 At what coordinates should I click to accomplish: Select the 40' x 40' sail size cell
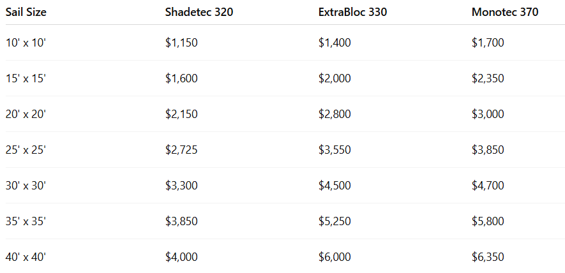[x=26, y=257]
